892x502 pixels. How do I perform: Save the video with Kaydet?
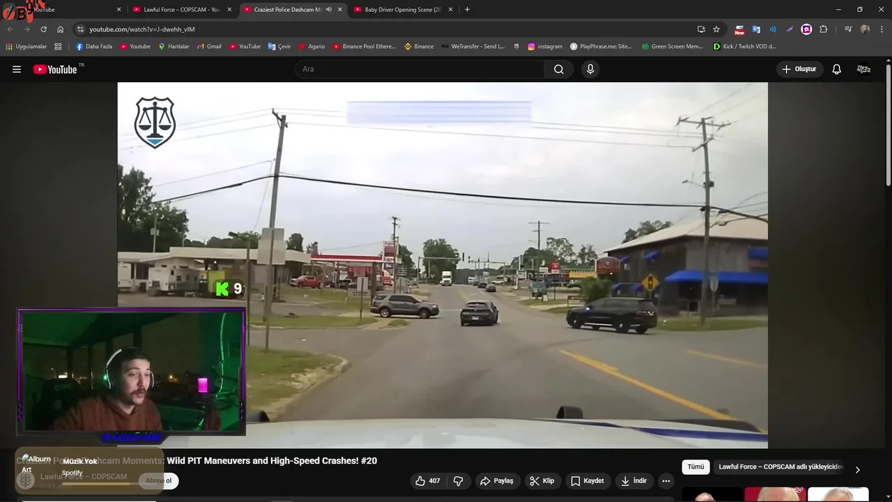(x=587, y=480)
